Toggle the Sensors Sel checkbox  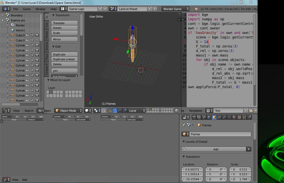pos(14,117)
